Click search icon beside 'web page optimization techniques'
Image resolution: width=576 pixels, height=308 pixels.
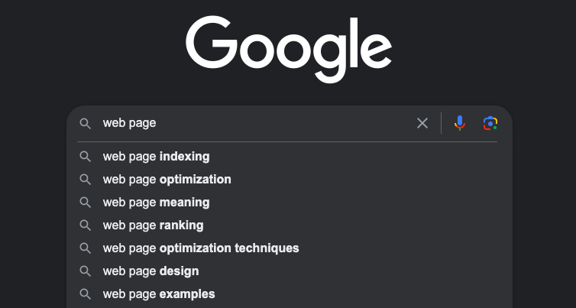pyautogui.click(x=86, y=248)
